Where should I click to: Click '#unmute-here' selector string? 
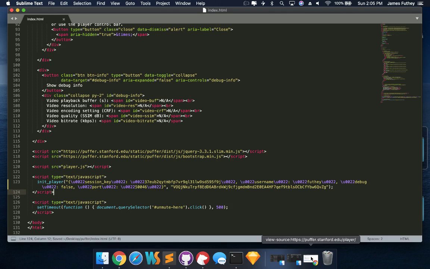(169, 207)
